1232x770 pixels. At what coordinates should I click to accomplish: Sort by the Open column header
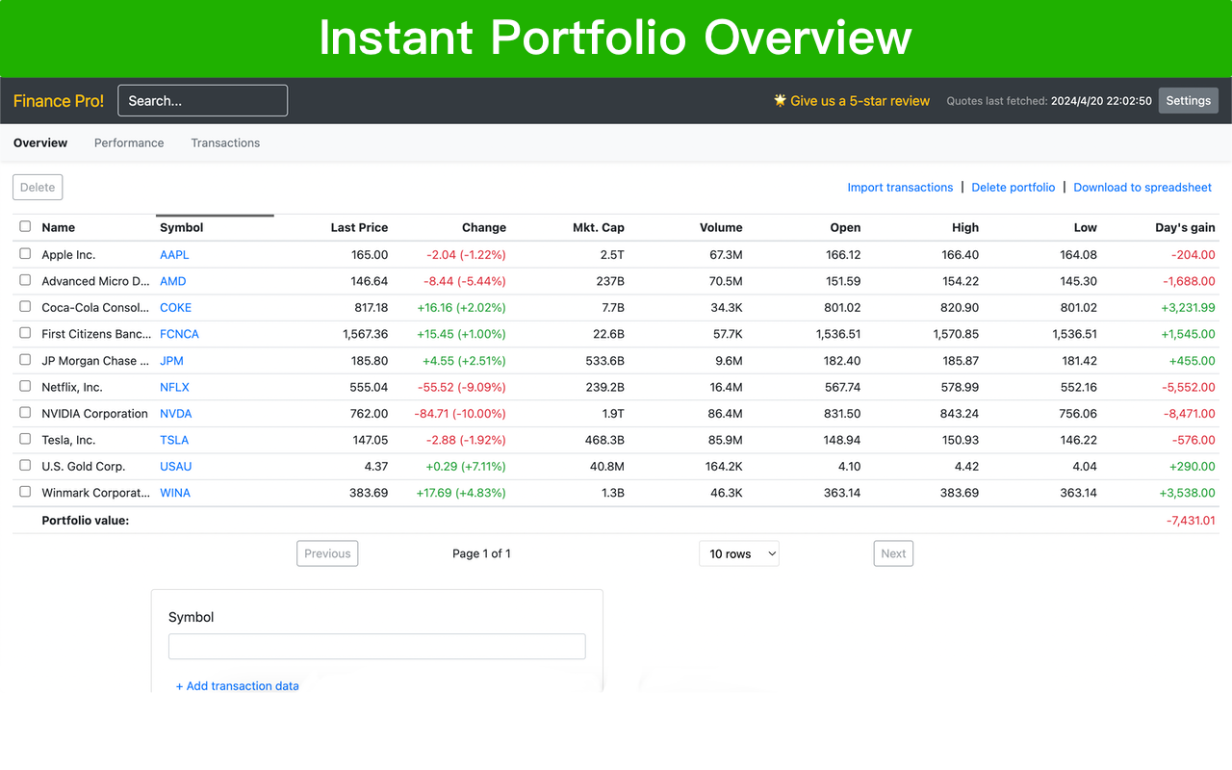click(x=845, y=227)
